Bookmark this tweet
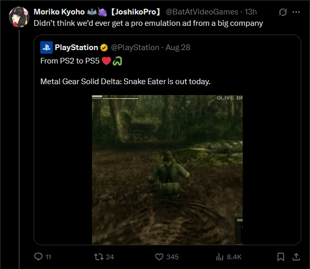Viewport: 310px width, 269px height. point(281,257)
